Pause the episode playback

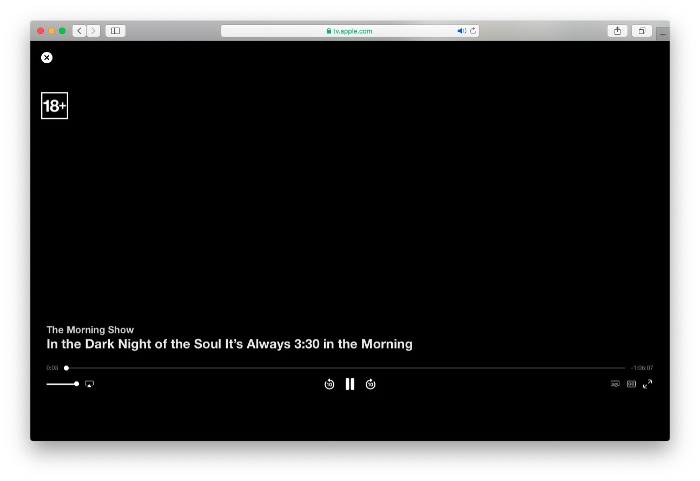(x=350, y=384)
